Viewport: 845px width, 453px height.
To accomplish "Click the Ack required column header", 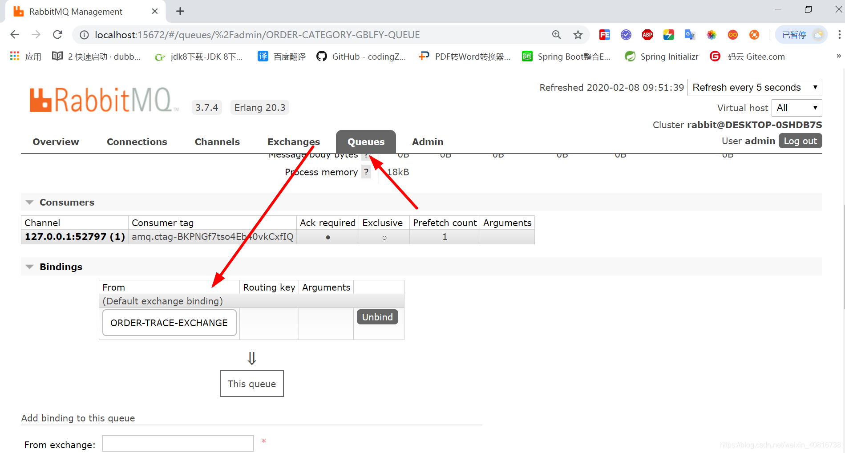I will tap(327, 222).
